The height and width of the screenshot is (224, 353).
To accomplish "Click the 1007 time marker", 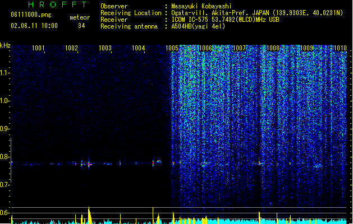I will point(239,48).
